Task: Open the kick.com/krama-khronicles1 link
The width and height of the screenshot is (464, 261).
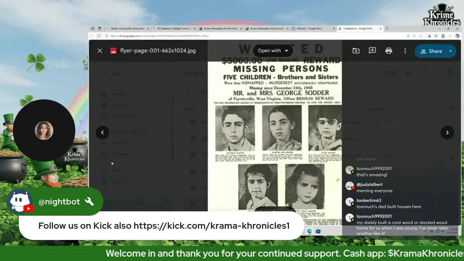Action: click(212, 226)
